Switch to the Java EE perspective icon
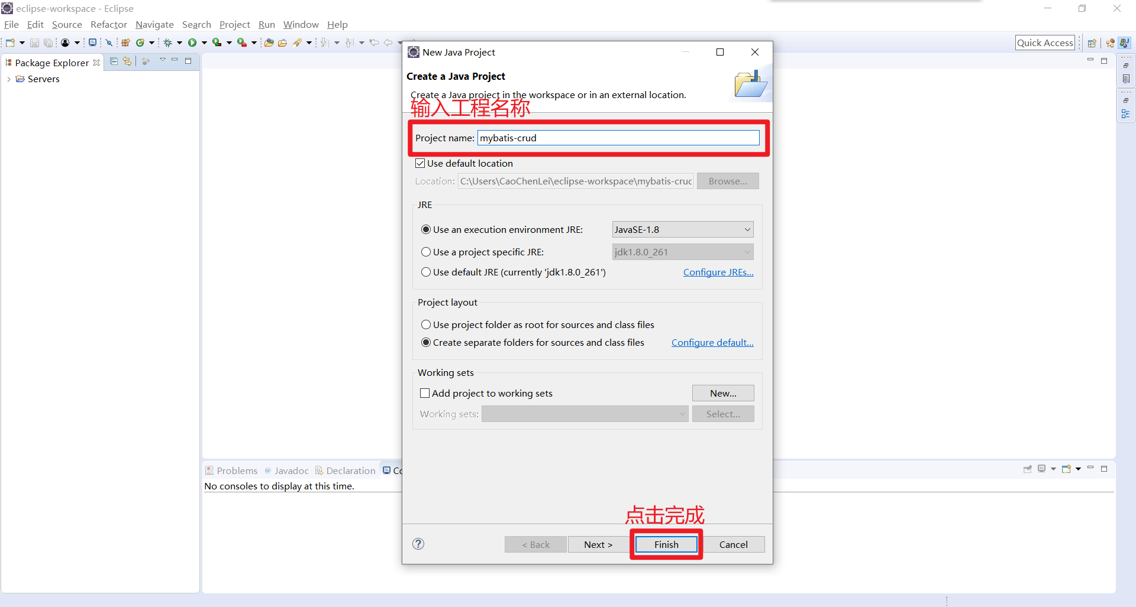This screenshot has width=1136, height=607. click(x=1110, y=43)
